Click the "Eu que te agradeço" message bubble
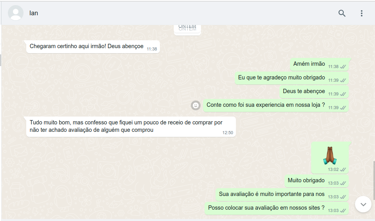Image resolution: width=375 pixels, height=221 pixels. pos(281,78)
